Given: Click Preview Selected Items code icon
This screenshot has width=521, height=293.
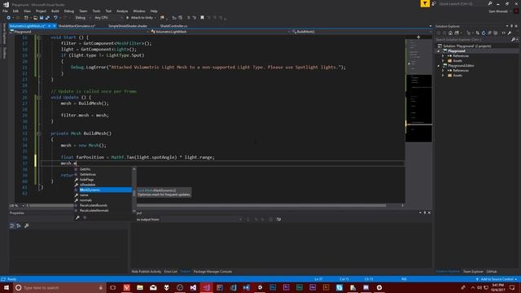Looking at the screenshot, I should [x=503, y=33].
